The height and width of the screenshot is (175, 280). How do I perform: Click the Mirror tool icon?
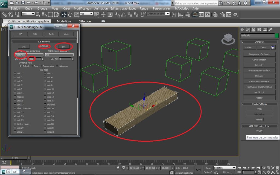click(174, 14)
